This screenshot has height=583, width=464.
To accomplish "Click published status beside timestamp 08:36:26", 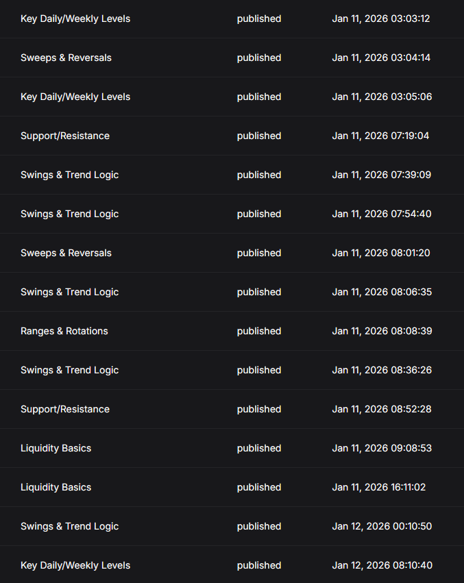I will pyautogui.click(x=259, y=370).
